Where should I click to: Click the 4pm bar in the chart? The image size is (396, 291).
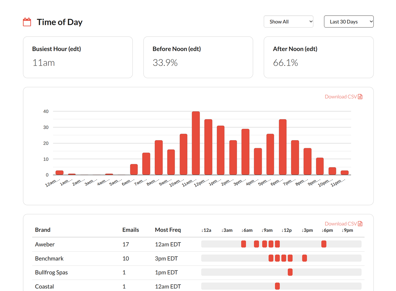(258, 161)
